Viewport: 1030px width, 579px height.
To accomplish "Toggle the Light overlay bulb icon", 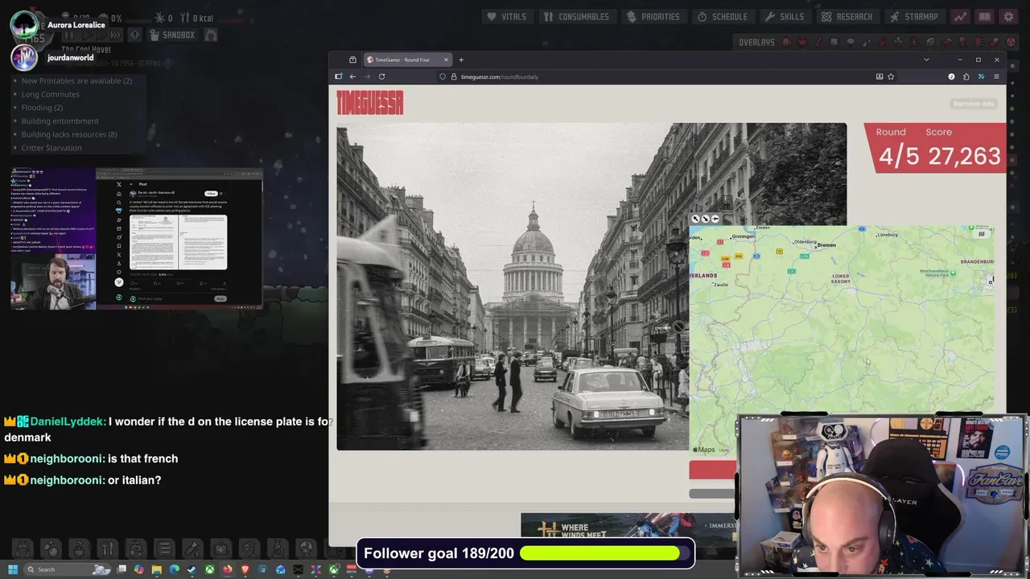I will tap(851, 42).
